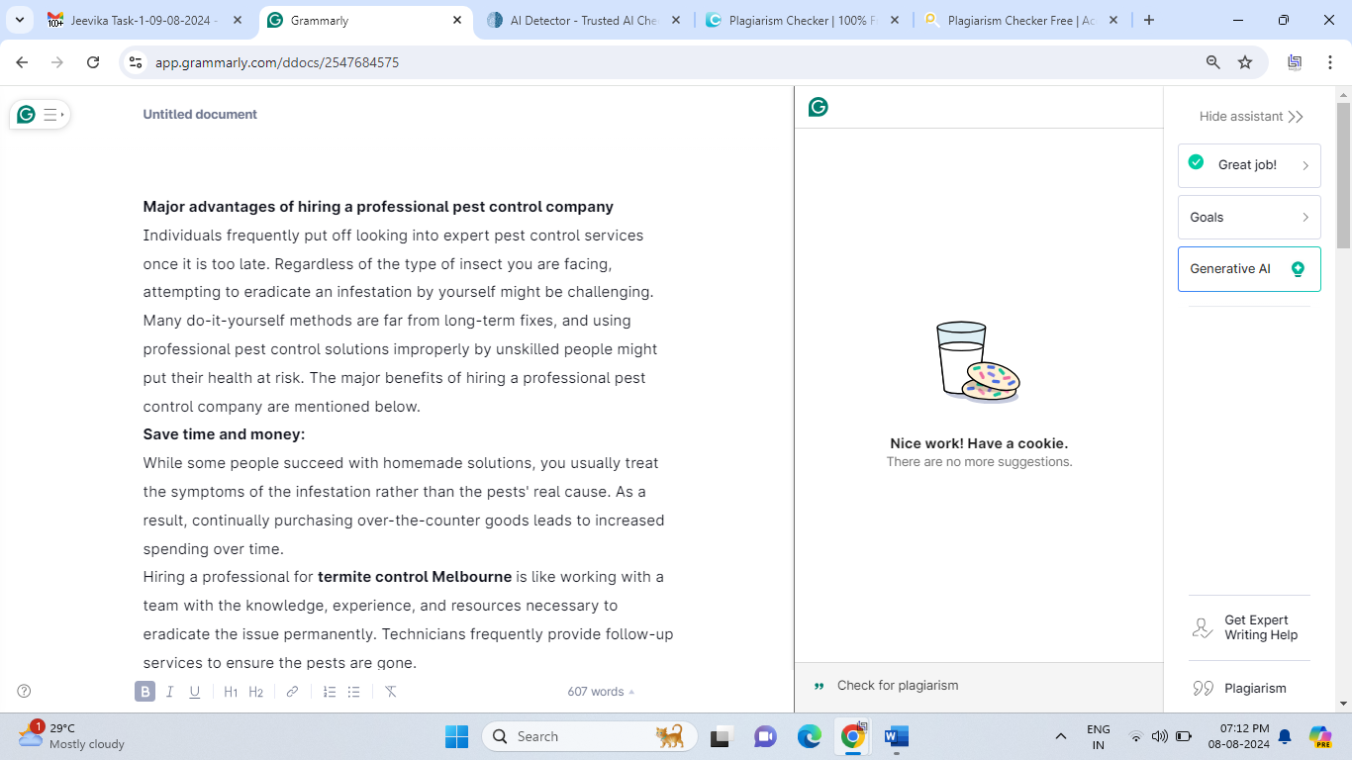Viewport: 1352px width, 760px height.
Task: Open the notification bell in tray
Action: coord(1285,736)
